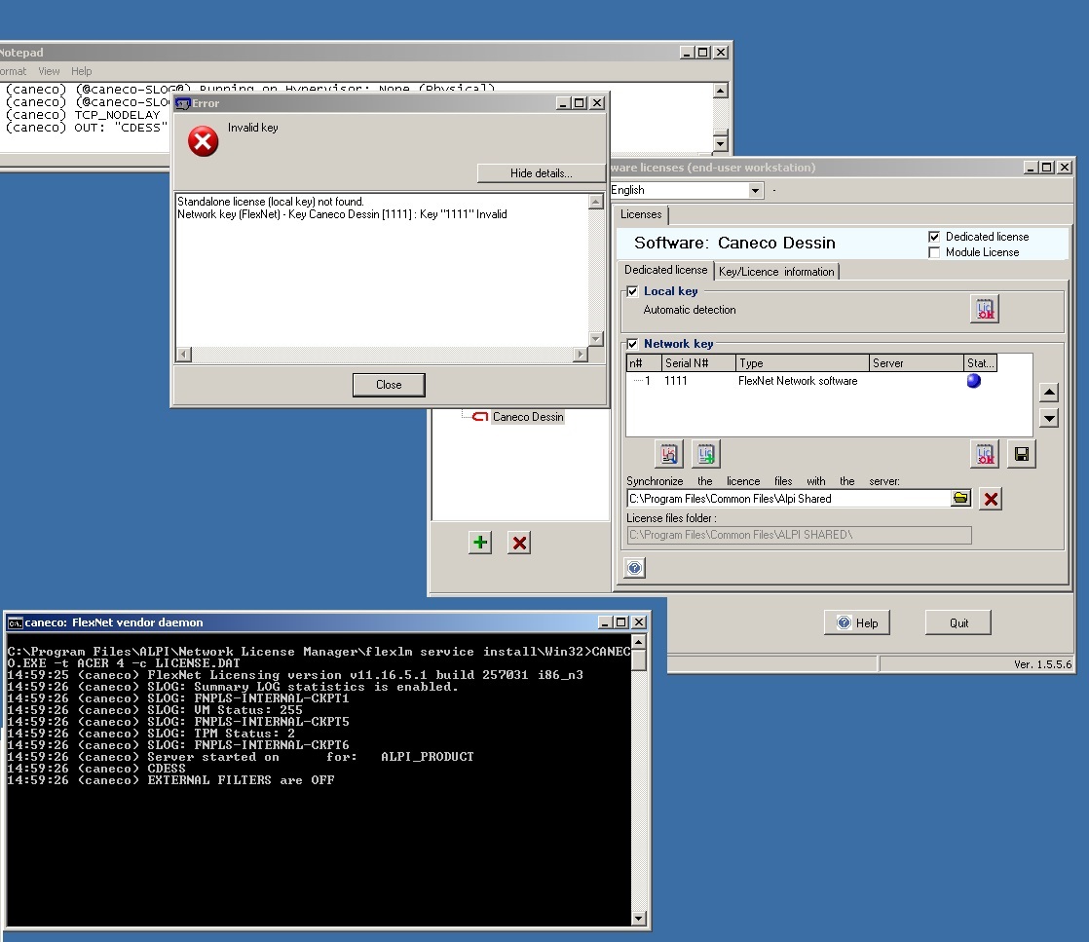Screen dimensions: 1089x942
Task: Click the red X beside the synchronize path field
Action: point(991,499)
